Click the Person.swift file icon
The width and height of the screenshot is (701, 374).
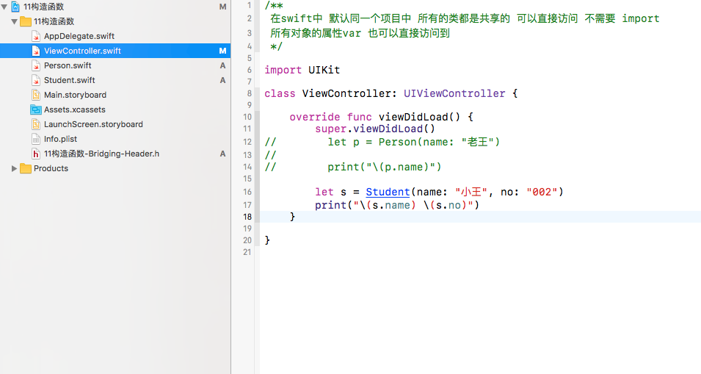[x=36, y=66]
